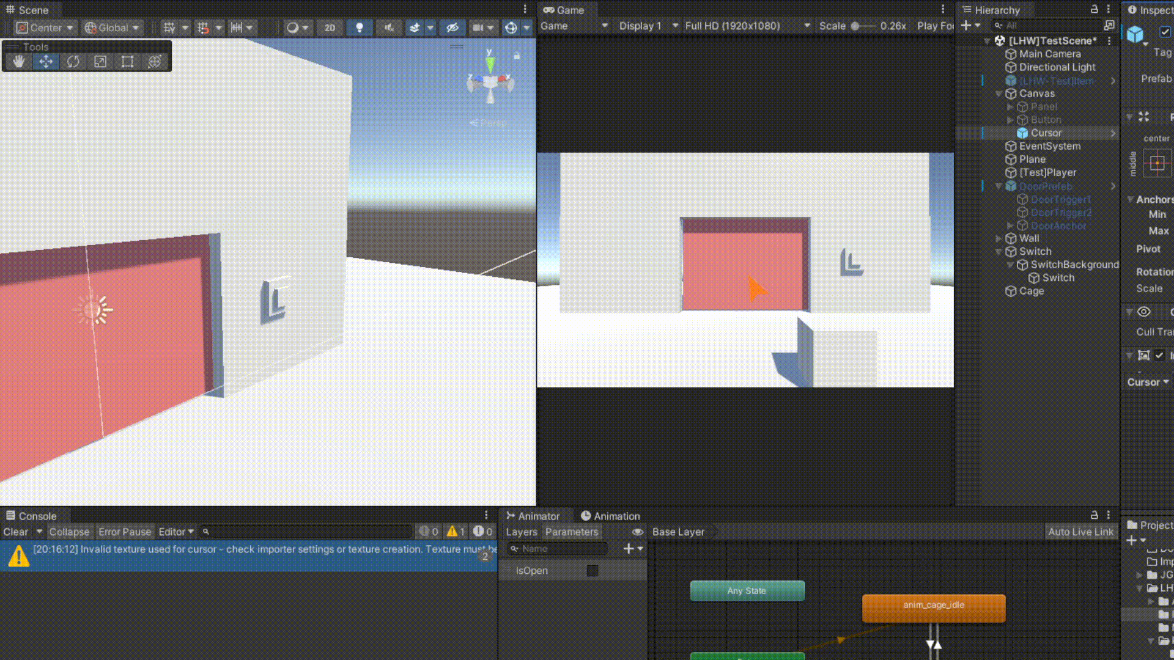Select the Scale tool
Image resolution: width=1174 pixels, height=660 pixels.
point(100,62)
